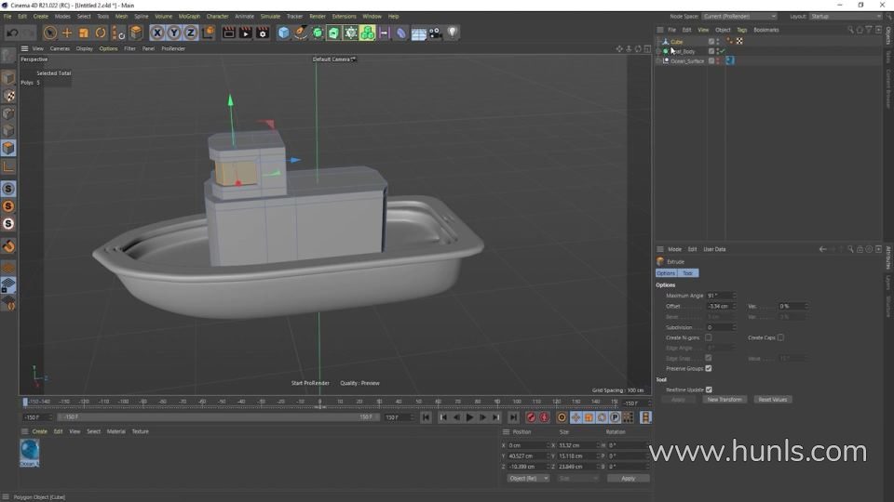Uncheck the Preserve Groups checkbox
The width and height of the screenshot is (894, 502).
click(708, 368)
